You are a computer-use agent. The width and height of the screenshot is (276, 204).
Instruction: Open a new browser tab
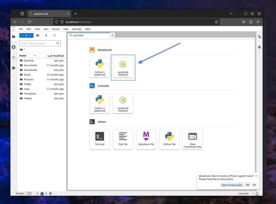(x=75, y=14)
